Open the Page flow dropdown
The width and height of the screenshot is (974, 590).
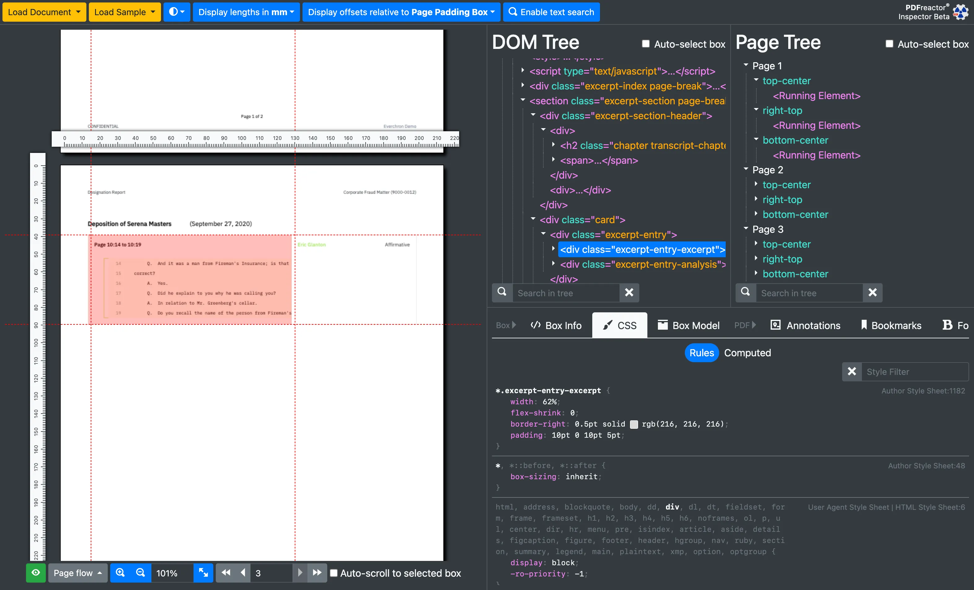point(77,573)
